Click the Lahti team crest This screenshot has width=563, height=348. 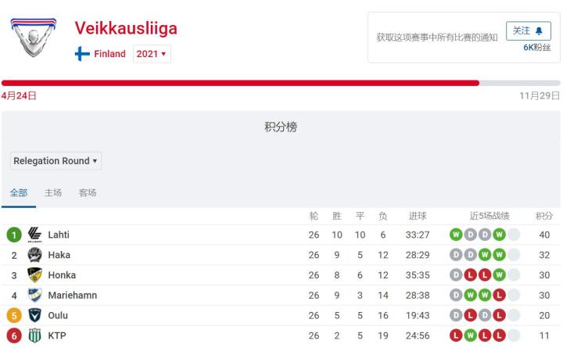pos(34,235)
